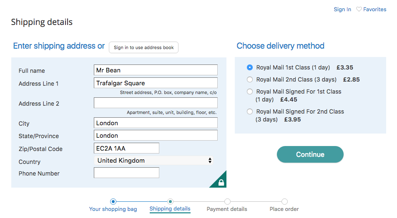
Task: Click the Your shopping bag step circle
Action: click(113, 202)
